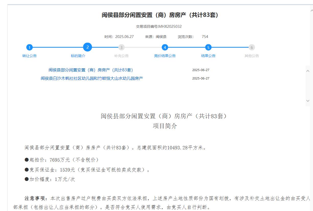Click the announcement list scrollbar track
The width and height of the screenshot is (313, 211).
308,86
